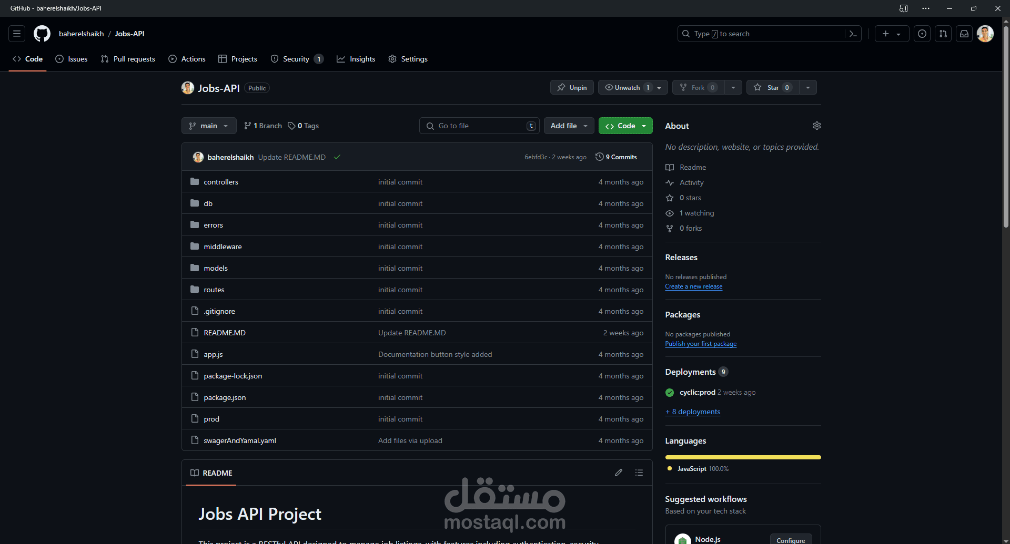Open the Fork options dropdown arrow
The height and width of the screenshot is (544, 1010).
coord(733,87)
